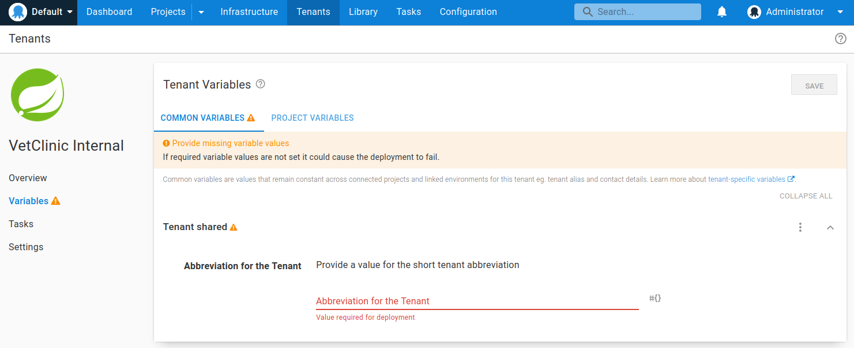Click the help icon beside Tenant Variables heading
854x348 pixels.
click(260, 84)
